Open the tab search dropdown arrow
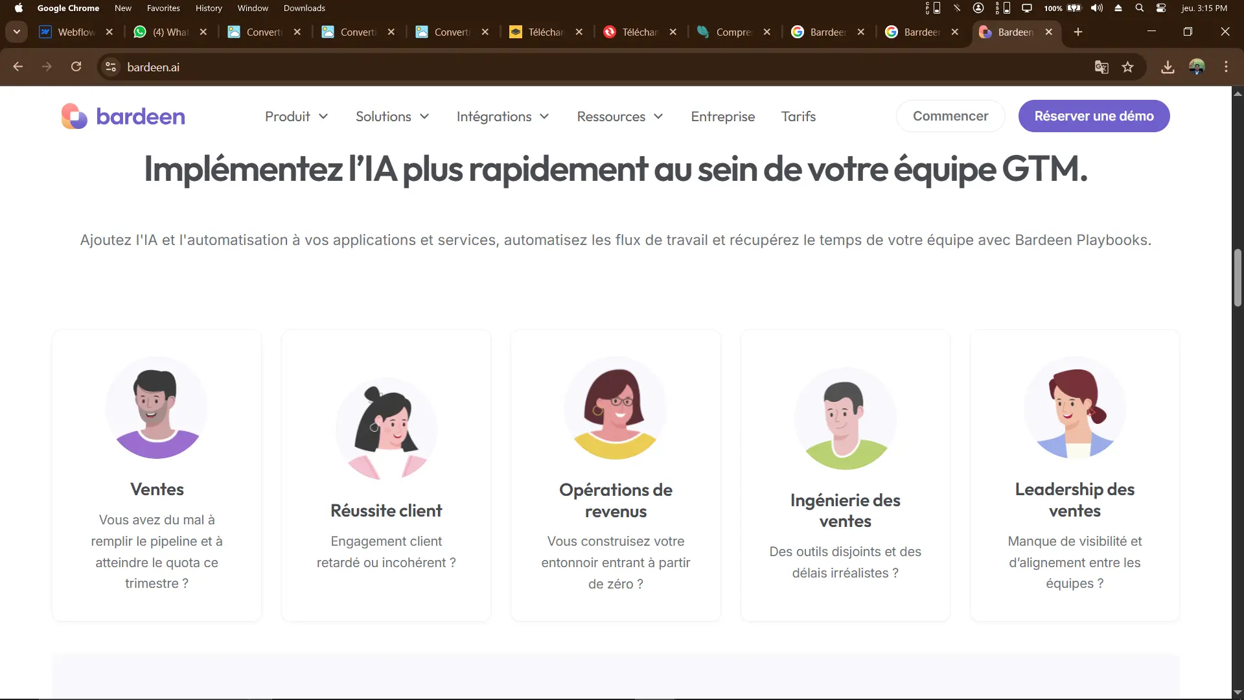Screen dimensions: 1244x700 pos(17,32)
